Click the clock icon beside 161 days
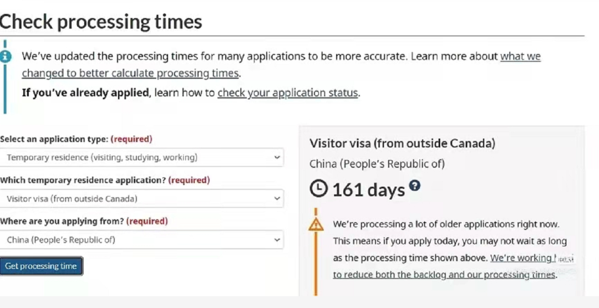The width and height of the screenshot is (599, 308). (318, 189)
